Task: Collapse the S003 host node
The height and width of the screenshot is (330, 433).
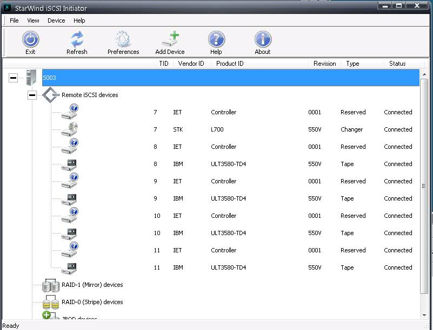Action: point(13,78)
